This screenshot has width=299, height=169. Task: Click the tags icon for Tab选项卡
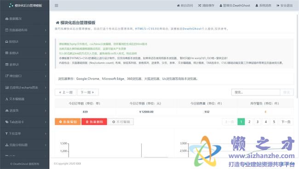coord(7,122)
